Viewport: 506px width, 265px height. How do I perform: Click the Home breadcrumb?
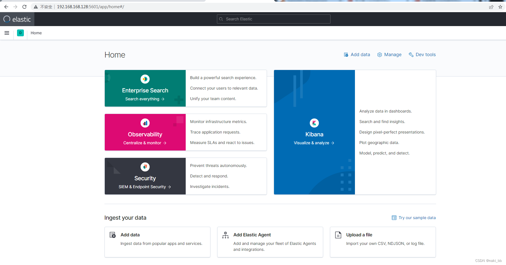tap(36, 33)
